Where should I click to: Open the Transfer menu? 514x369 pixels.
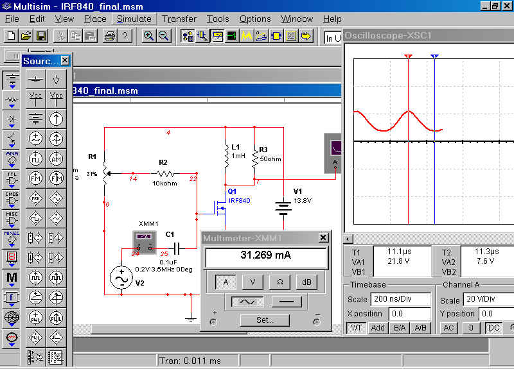[x=179, y=19]
